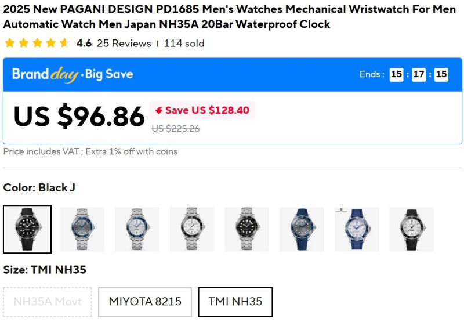
Task: Pick the gray dial blue rubber strap watch
Action: click(302, 229)
